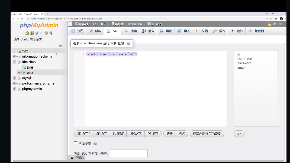Viewport: 290px width, 163px height.
Task: Open the 权限 tab
Action: tap(202, 31)
